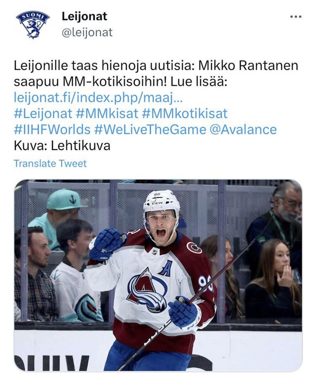Click the Avalanche logo on the jersey
310x379 pixels.
(x=147, y=289)
